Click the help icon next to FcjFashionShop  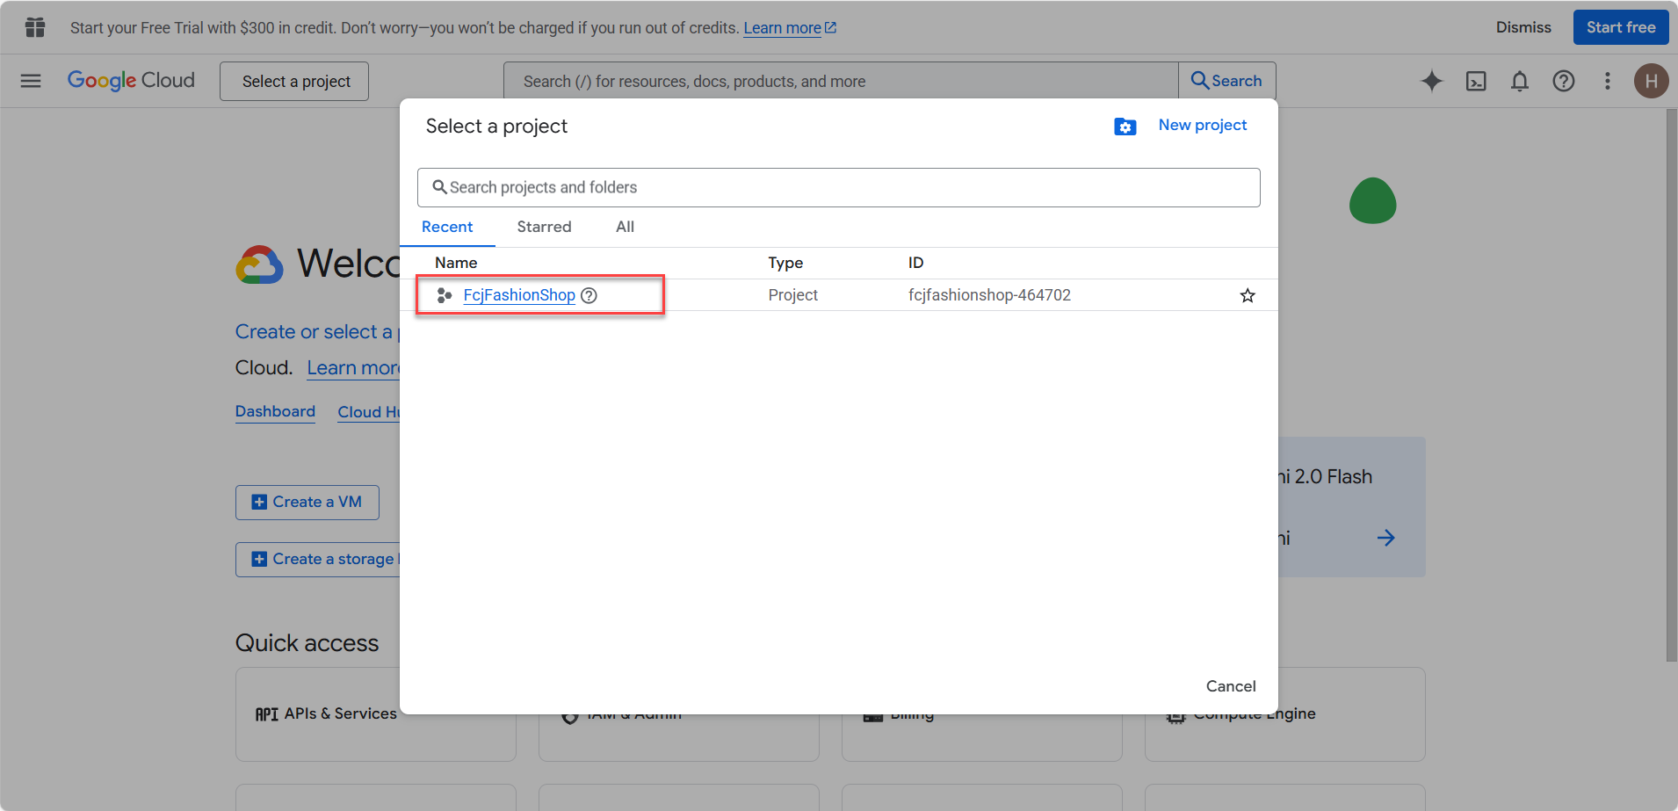[x=589, y=296]
